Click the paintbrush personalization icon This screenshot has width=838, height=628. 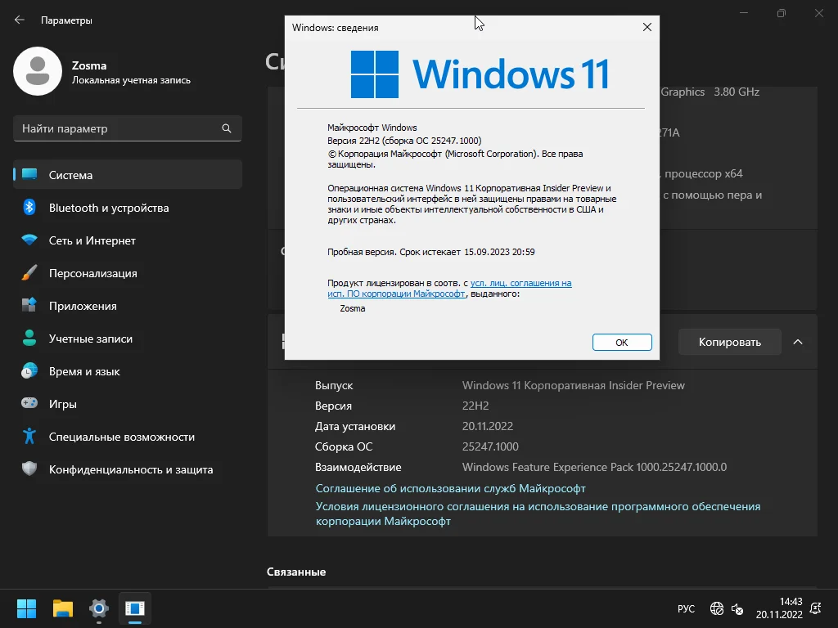29,272
